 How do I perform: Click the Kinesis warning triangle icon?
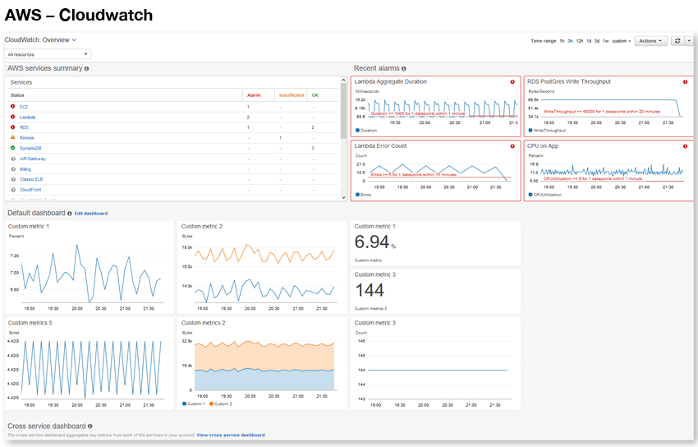[12, 137]
